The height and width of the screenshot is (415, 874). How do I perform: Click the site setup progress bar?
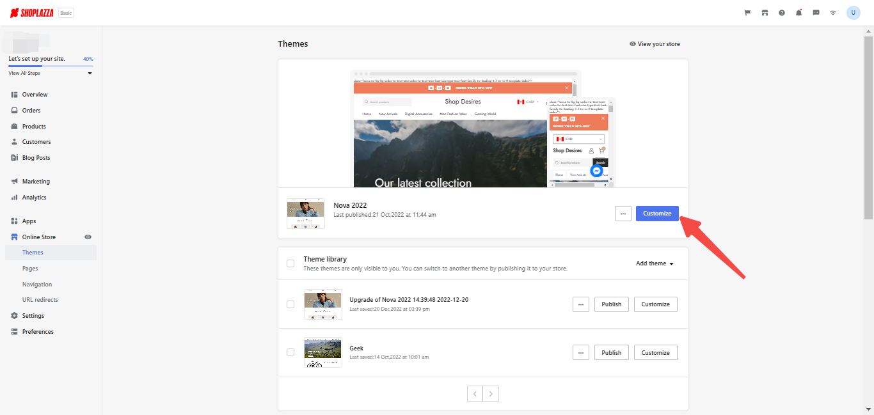point(51,66)
